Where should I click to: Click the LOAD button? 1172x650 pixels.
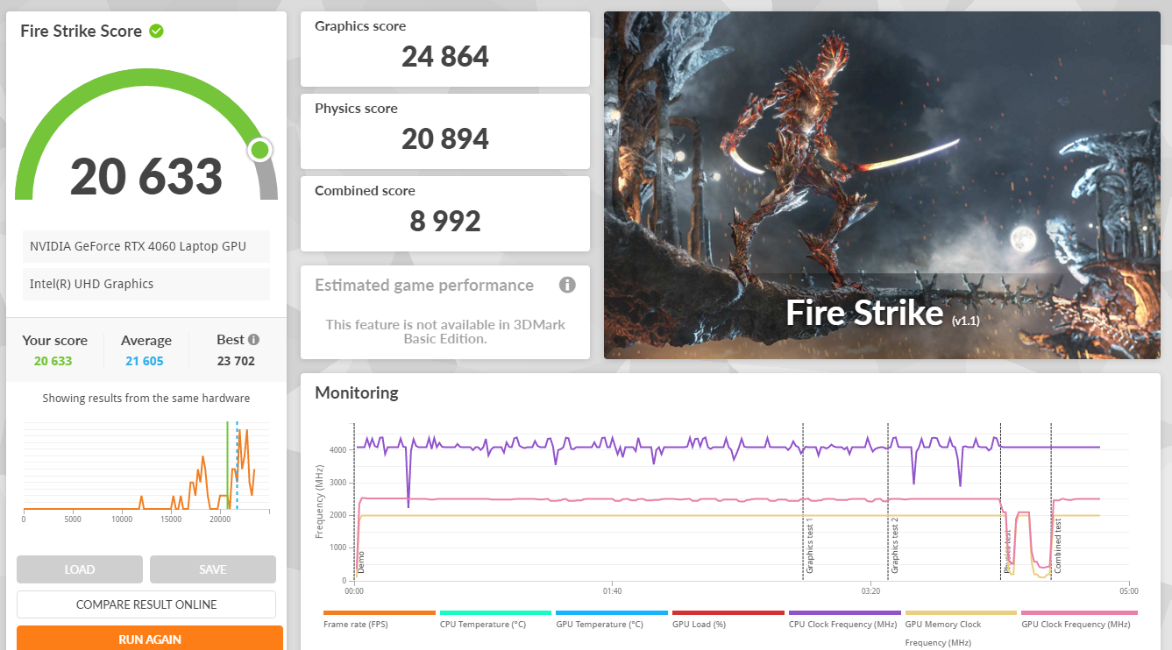(80, 569)
